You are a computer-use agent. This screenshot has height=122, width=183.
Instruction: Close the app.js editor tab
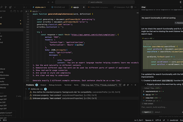tap(84, 7)
